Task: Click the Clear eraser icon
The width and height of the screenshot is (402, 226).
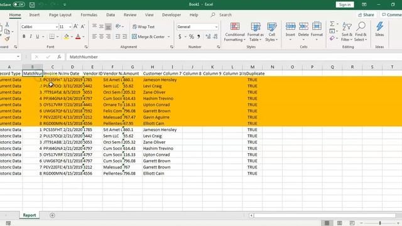Action: pyautogui.click(x=332, y=38)
